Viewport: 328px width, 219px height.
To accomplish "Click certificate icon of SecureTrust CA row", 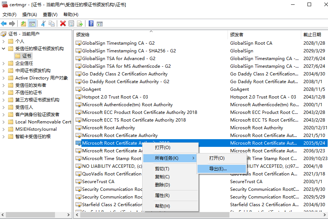I will click(78, 182).
